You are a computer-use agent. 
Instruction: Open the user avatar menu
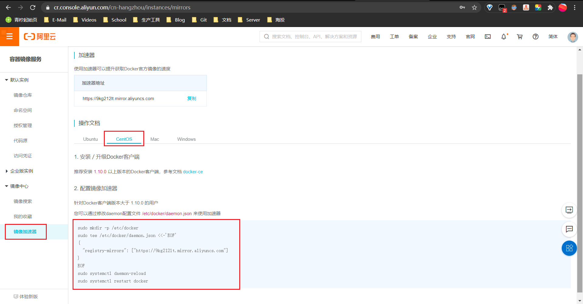click(x=573, y=37)
